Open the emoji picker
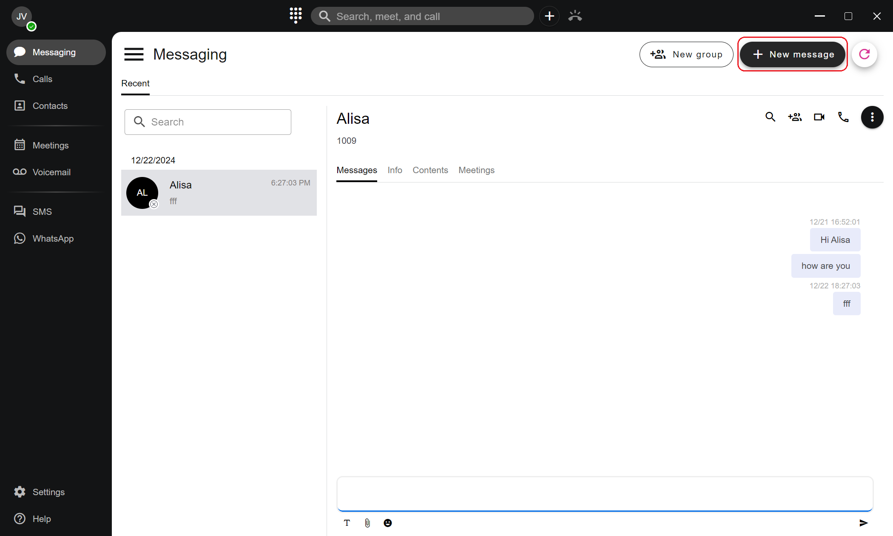 click(387, 523)
